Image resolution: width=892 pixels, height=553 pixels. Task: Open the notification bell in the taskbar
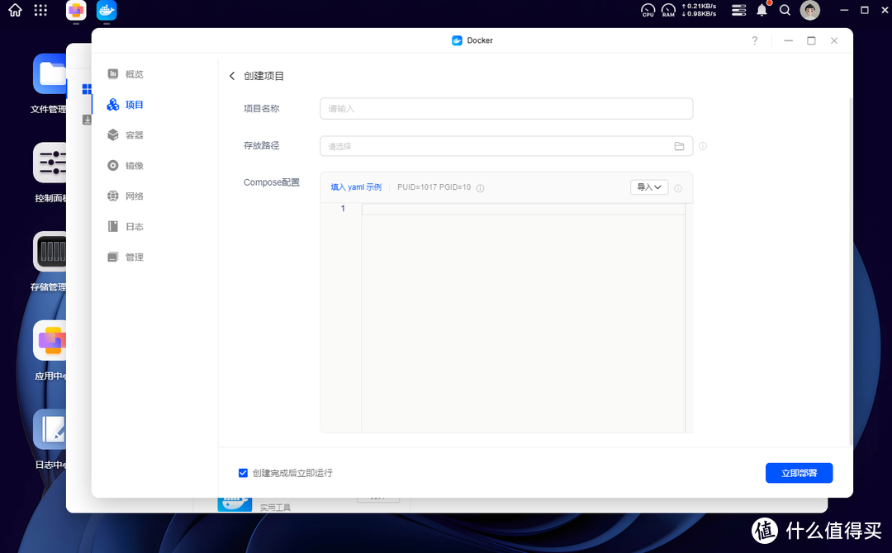pos(761,11)
